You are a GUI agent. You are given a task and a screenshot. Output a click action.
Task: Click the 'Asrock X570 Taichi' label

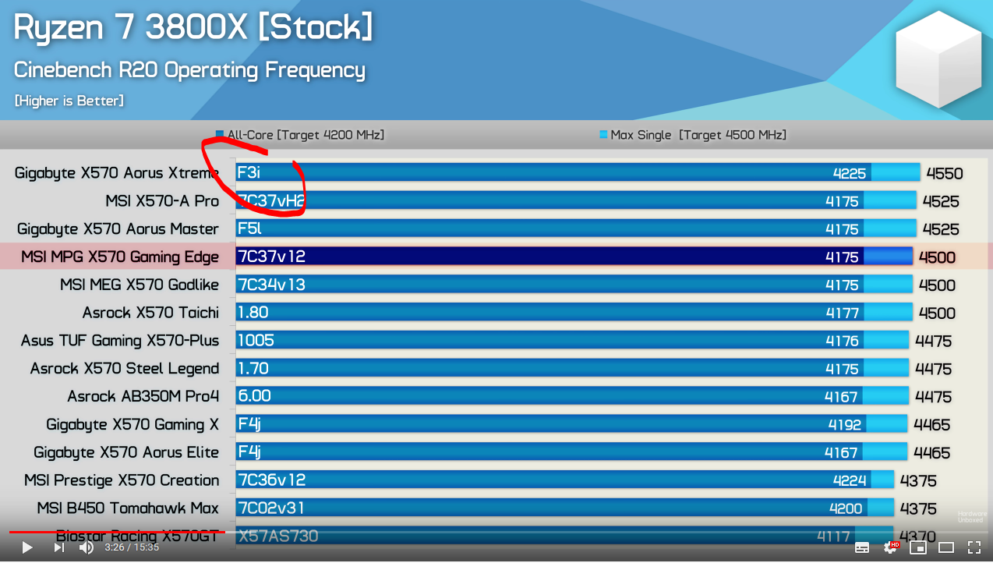click(151, 313)
